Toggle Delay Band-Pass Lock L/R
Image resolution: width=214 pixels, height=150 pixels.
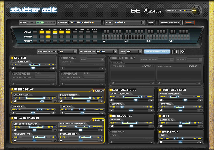pos(93,120)
